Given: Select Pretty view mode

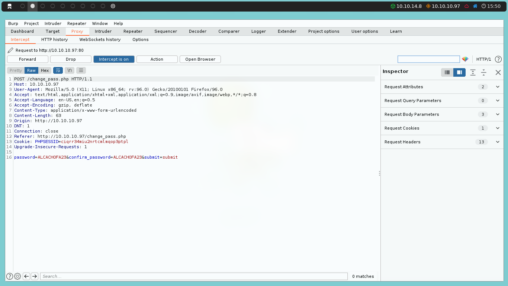Looking at the screenshot, I should tap(16, 70).
